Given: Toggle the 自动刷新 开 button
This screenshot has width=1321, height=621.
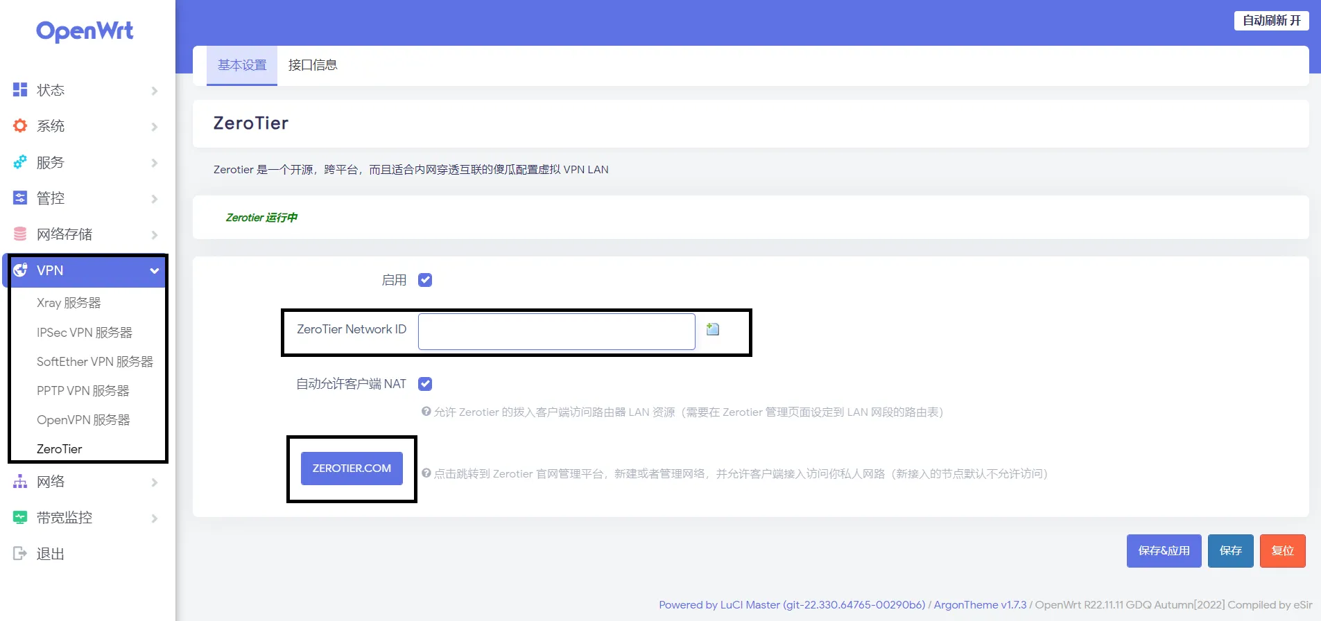Looking at the screenshot, I should tap(1272, 21).
